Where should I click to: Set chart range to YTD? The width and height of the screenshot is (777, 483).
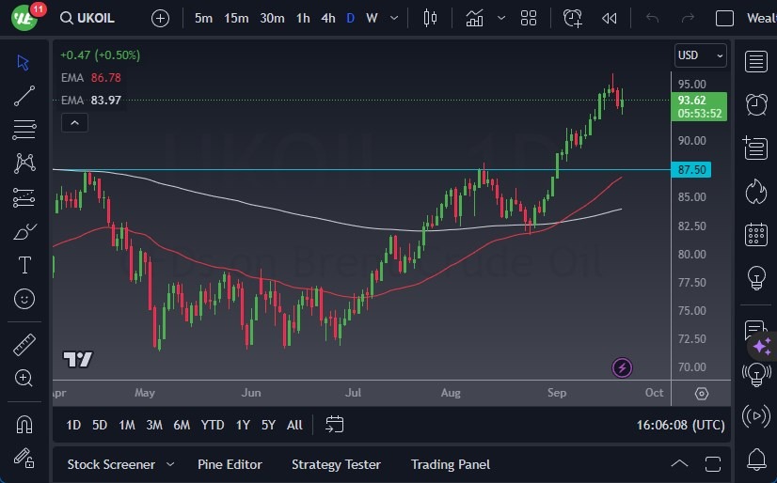pyautogui.click(x=213, y=425)
